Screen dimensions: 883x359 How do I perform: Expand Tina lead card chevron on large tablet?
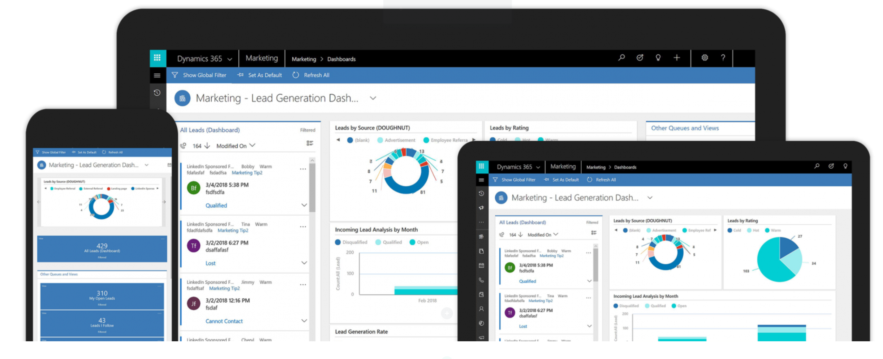[304, 263]
